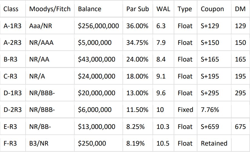This screenshot has width=250, height=152.
Task: Click the S+165 coupon cell
Action: [210, 59]
